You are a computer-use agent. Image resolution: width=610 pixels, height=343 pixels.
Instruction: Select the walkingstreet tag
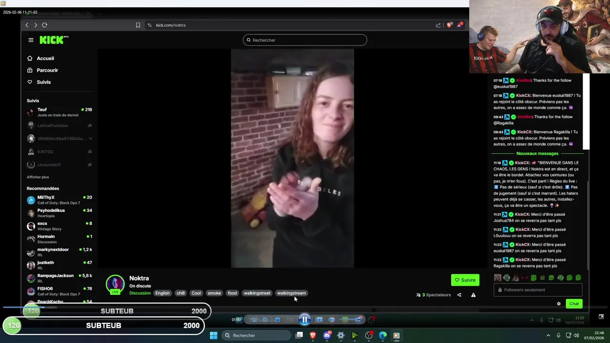click(x=257, y=293)
